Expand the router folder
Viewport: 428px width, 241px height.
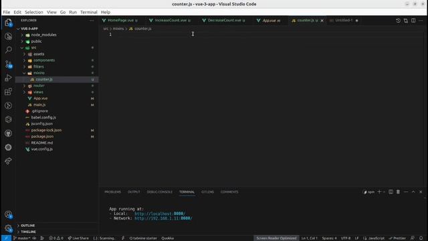pos(39,86)
